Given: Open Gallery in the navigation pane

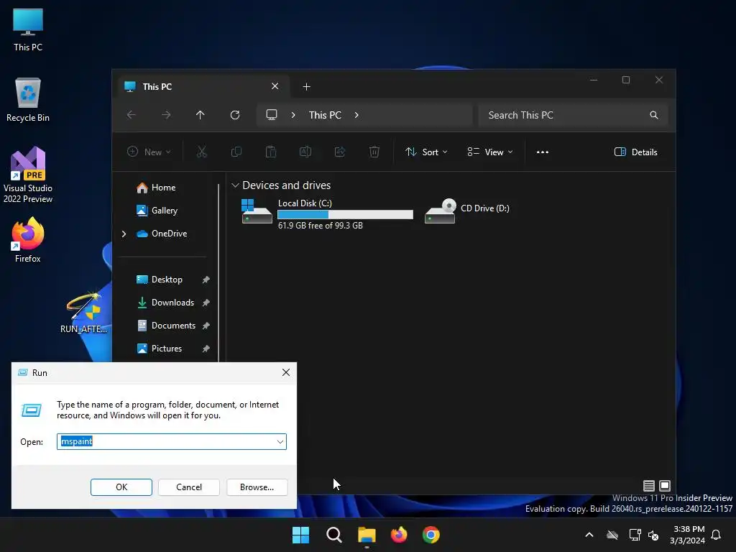Looking at the screenshot, I should pos(157,211).
